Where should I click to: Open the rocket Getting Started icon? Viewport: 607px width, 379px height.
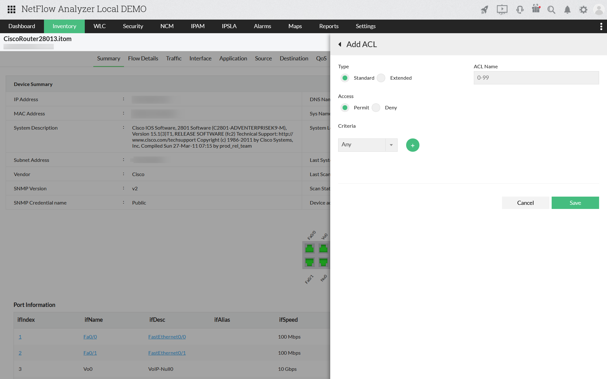pos(484,9)
